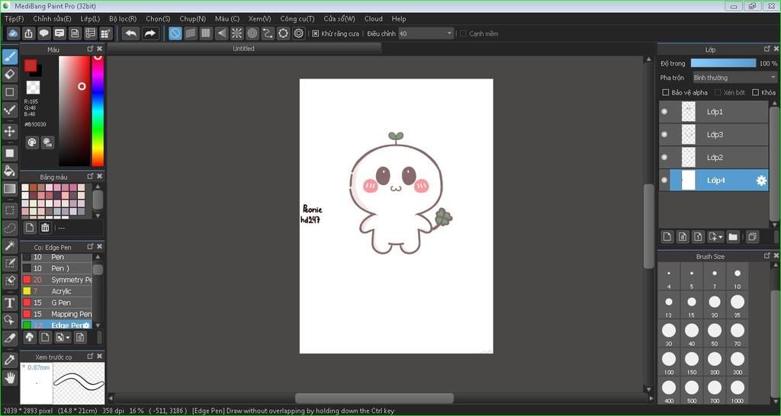Toggle the transparent color swatch
781x416 pixels.
point(33,87)
